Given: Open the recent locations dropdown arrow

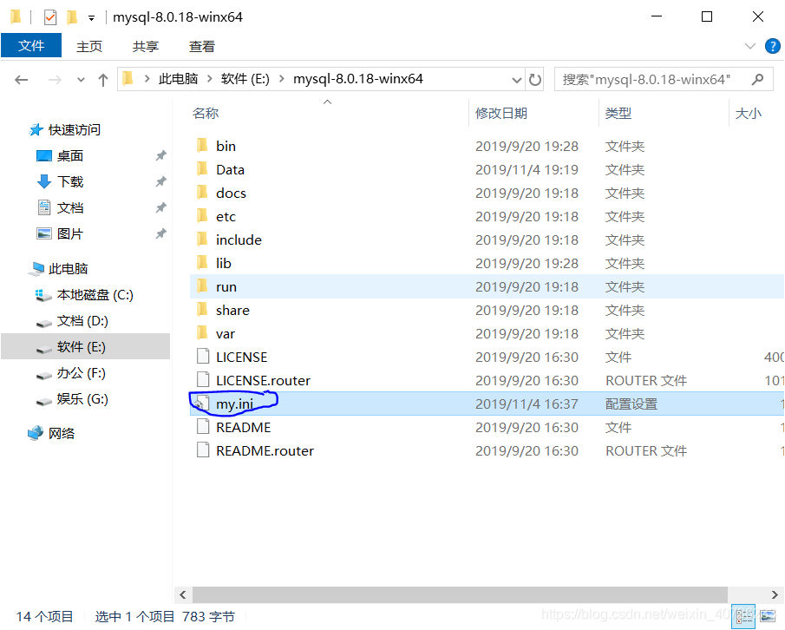Looking at the screenshot, I should tap(81, 80).
